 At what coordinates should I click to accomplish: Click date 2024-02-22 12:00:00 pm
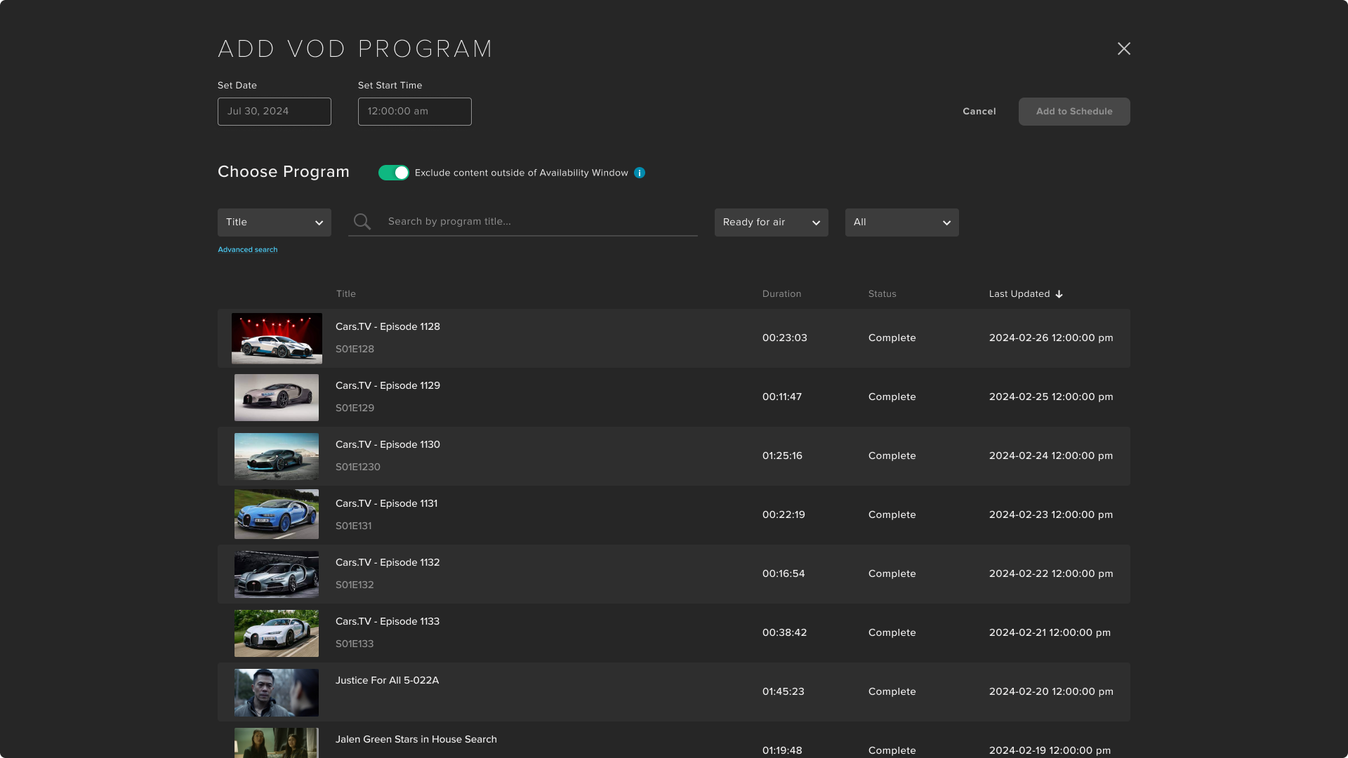click(1051, 574)
